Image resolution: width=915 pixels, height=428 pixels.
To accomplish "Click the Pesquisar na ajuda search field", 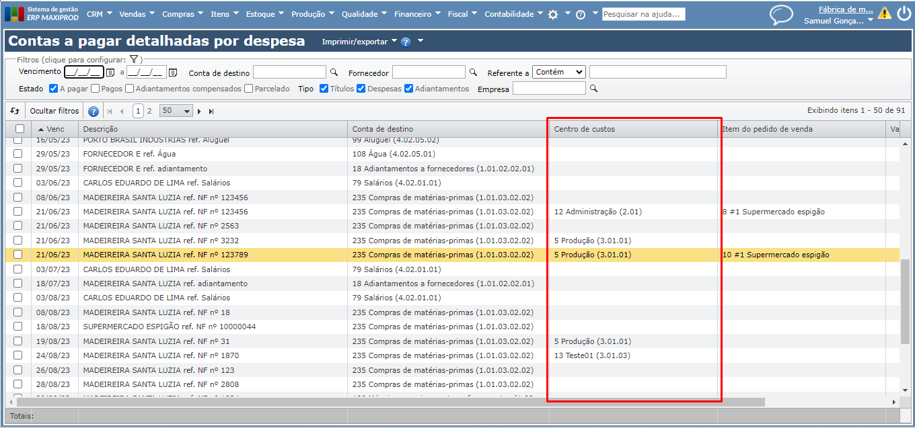I will (x=644, y=14).
